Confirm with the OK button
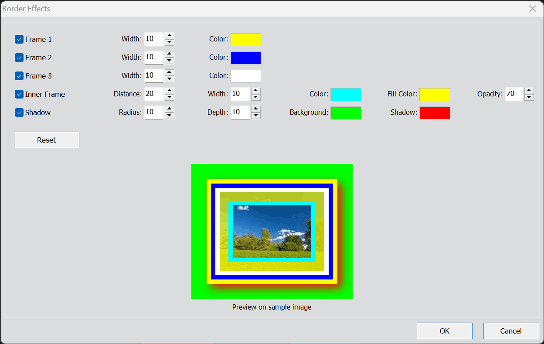 (445, 331)
